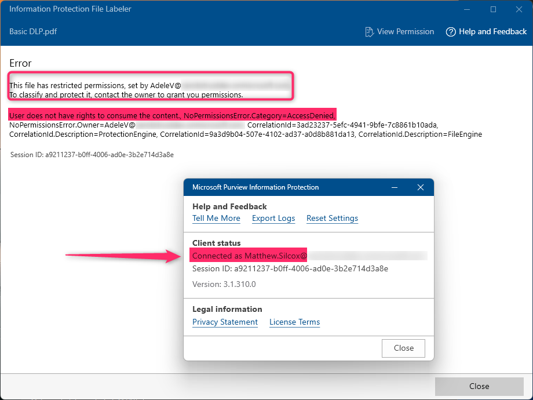Click the NoPermissionsError.Owner=AdeleV@ text
Image resolution: width=533 pixels, height=400 pixels.
tap(72, 125)
